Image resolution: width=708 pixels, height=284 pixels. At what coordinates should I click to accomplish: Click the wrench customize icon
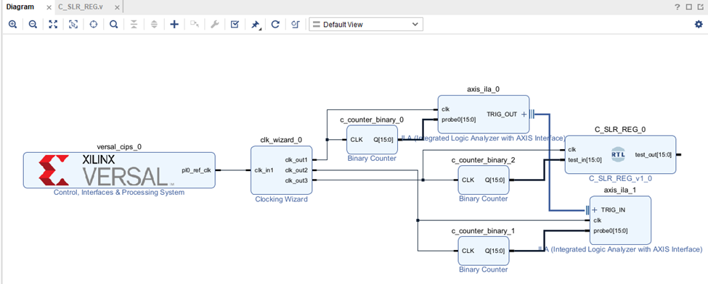point(215,25)
